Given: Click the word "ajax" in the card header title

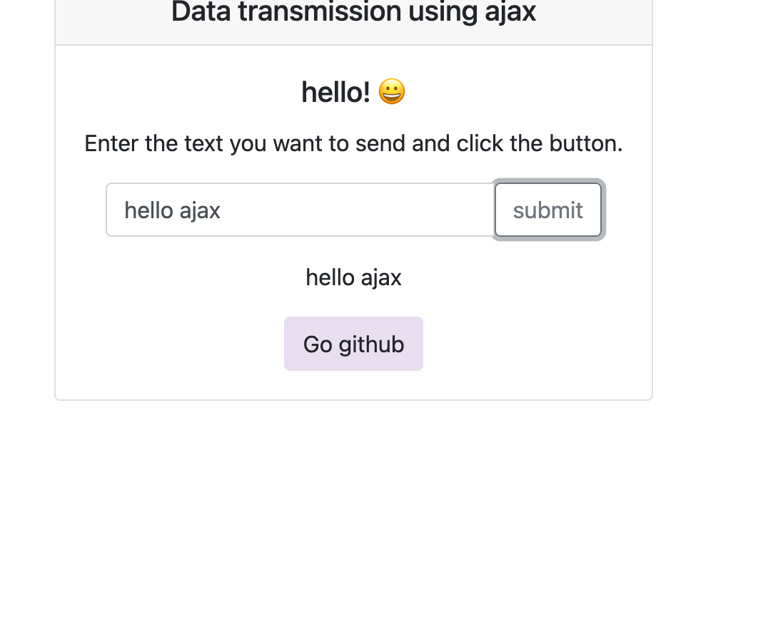Looking at the screenshot, I should point(510,12).
